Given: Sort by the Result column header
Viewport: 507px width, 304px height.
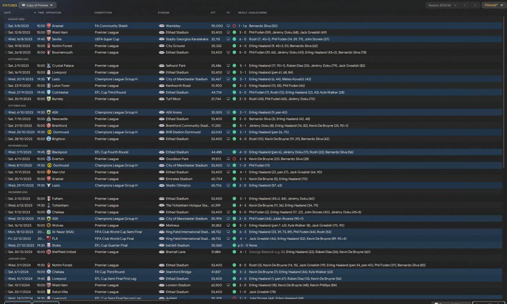Looking at the screenshot, I should tap(243, 13).
